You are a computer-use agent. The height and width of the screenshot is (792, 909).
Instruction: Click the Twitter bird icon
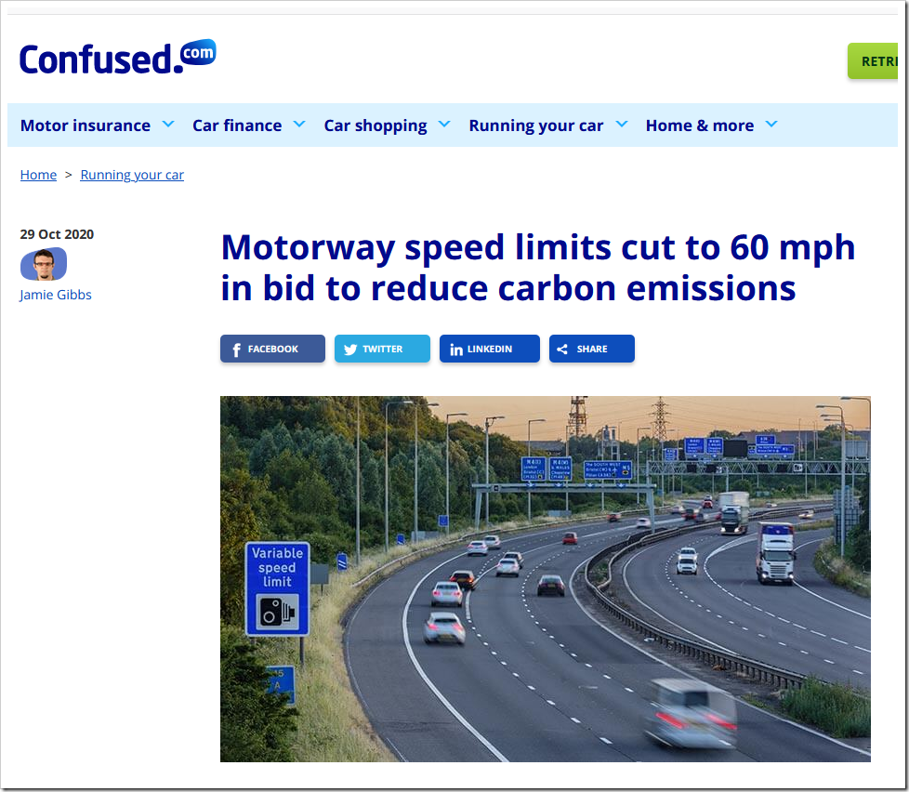point(350,350)
